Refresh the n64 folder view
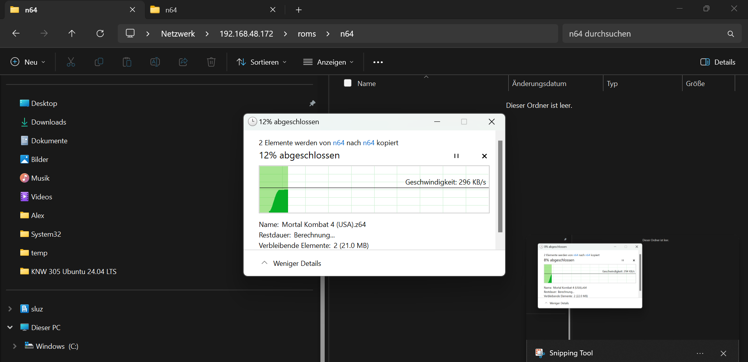The width and height of the screenshot is (748, 362). pyautogui.click(x=100, y=33)
